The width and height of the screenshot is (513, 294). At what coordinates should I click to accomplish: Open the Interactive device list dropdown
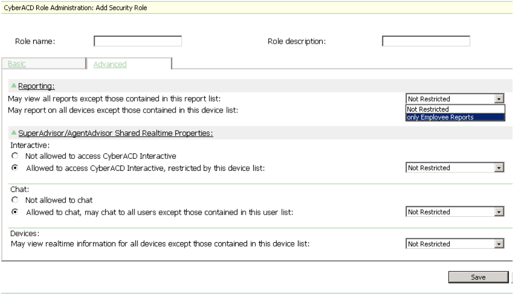click(x=499, y=168)
